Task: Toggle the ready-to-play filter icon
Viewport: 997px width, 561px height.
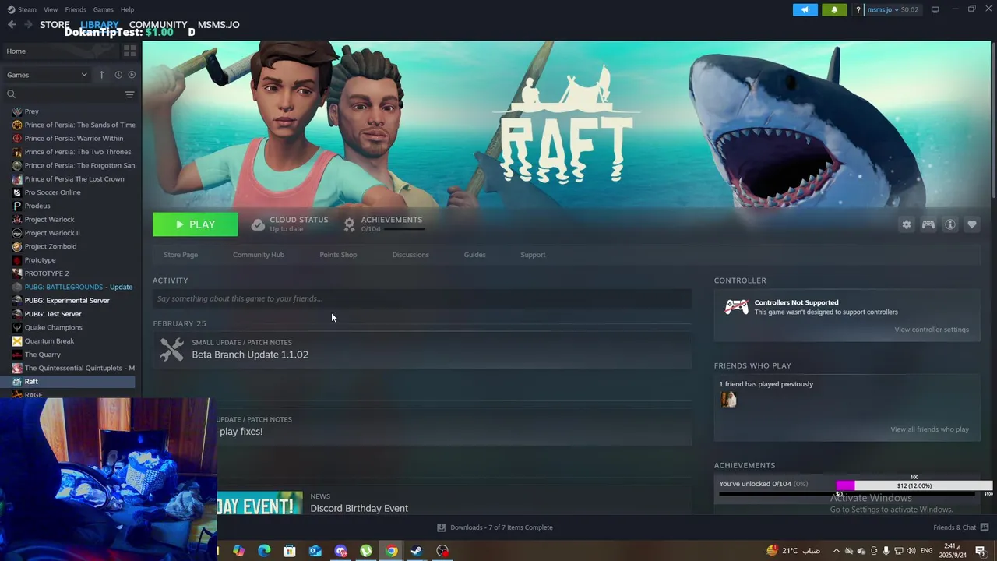Action: (132, 75)
